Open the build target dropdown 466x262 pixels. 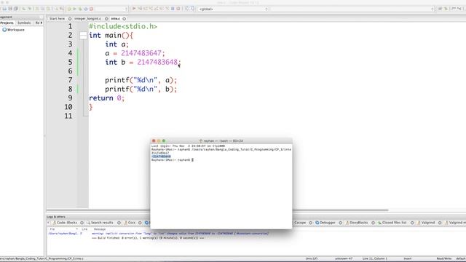coord(111,9)
